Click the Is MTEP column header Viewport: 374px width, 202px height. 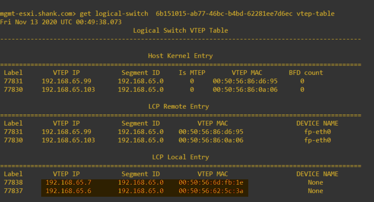click(192, 73)
